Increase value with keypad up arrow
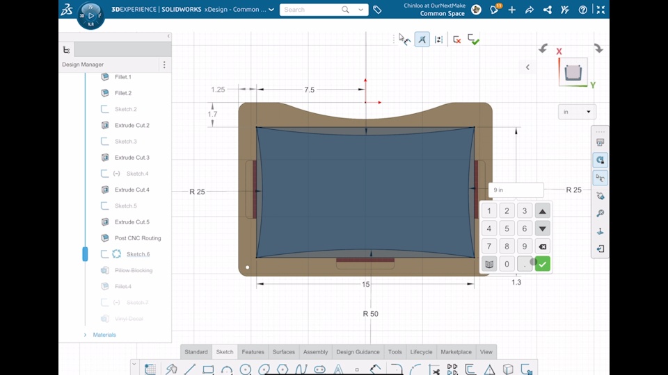668x375 pixels. coord(542,211)
